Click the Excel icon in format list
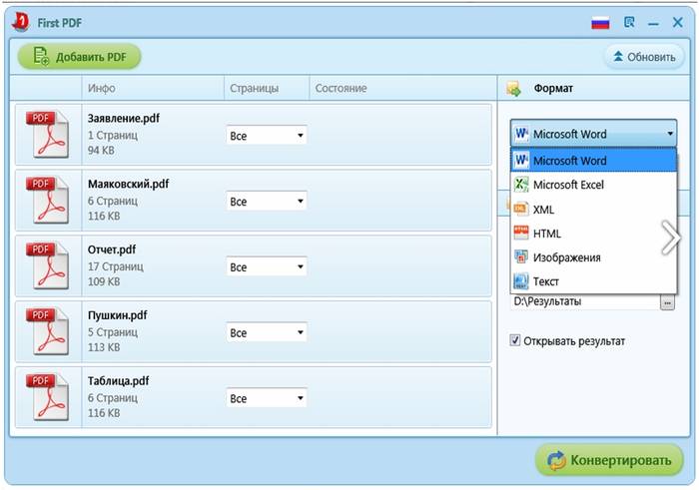This screenshot has height=490, width=699. pos(520,184)
